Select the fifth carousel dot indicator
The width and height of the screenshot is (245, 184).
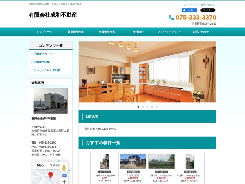156,107
